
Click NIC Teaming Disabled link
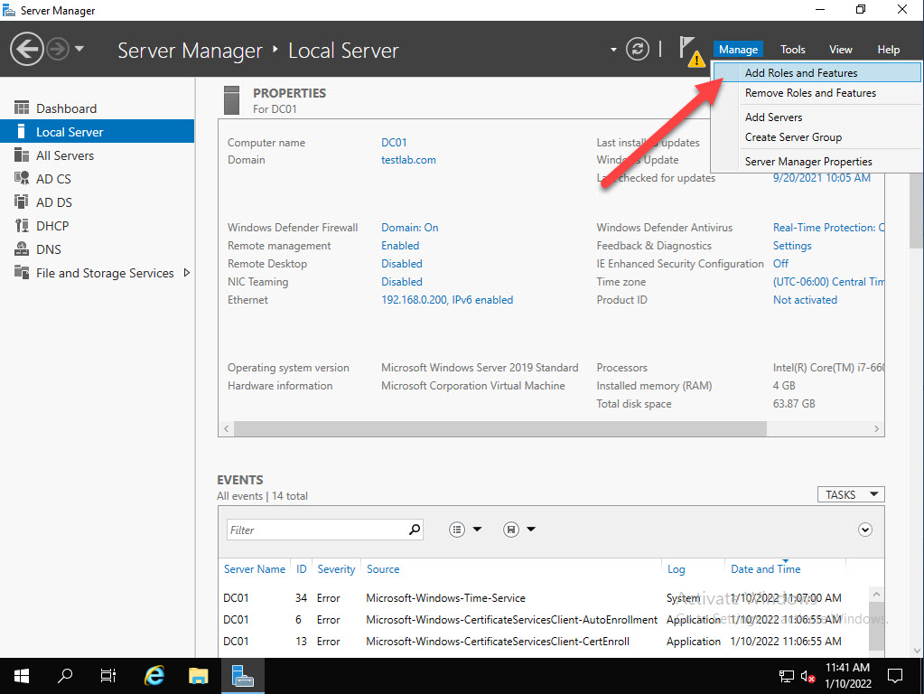(x=402, y=282)
